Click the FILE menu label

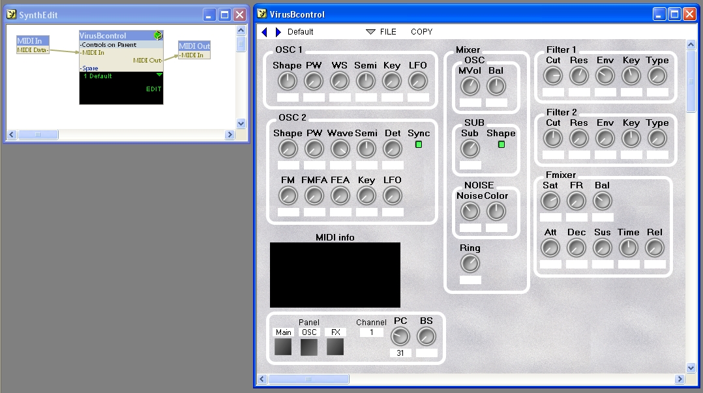coord(388,32)
